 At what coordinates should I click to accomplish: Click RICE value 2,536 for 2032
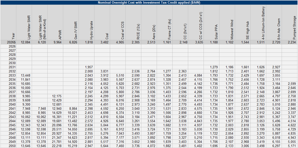[x=136, y=71]
